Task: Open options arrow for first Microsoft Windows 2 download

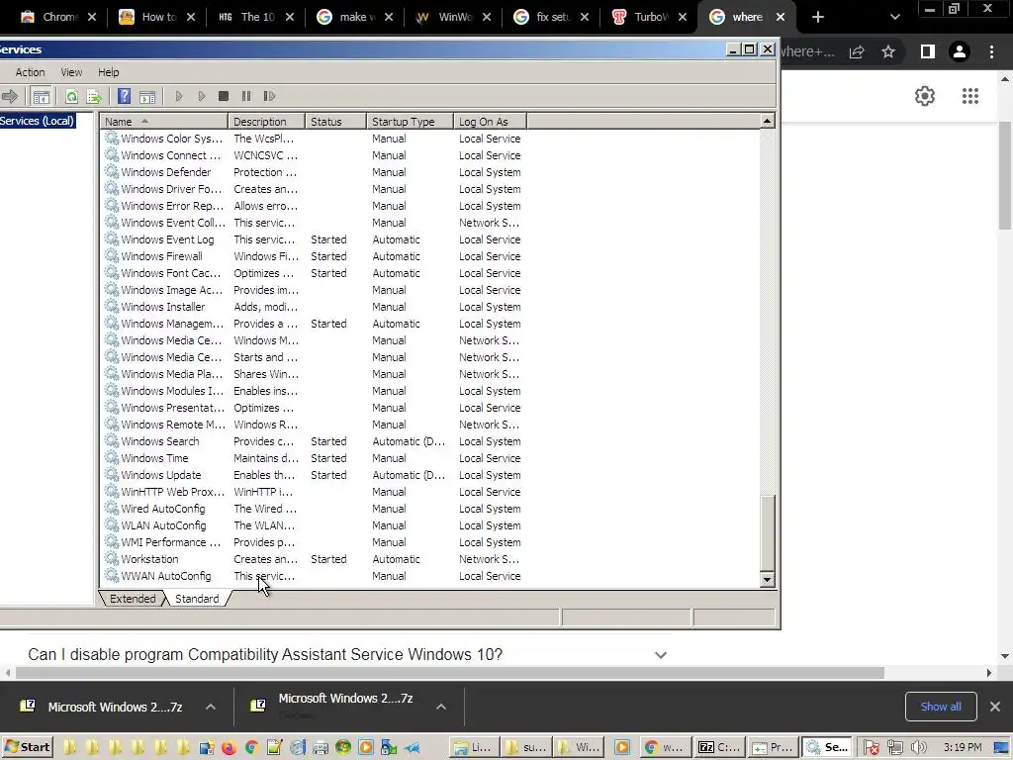Action: 211,707
